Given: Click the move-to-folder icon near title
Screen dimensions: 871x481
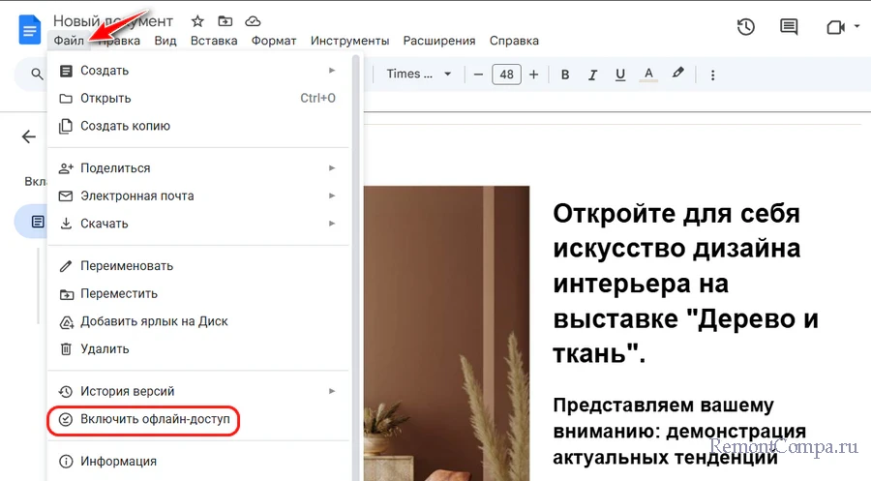Looking at the screenshot, I should pos(225,21).
